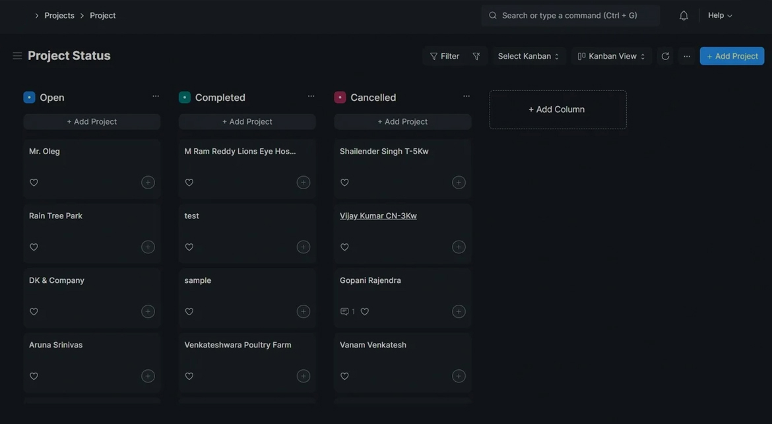Image resolution: width=772 pixels, height=424 pixels.
Task: Click the blue Add Project button
Action: click(x=732, y=56)
